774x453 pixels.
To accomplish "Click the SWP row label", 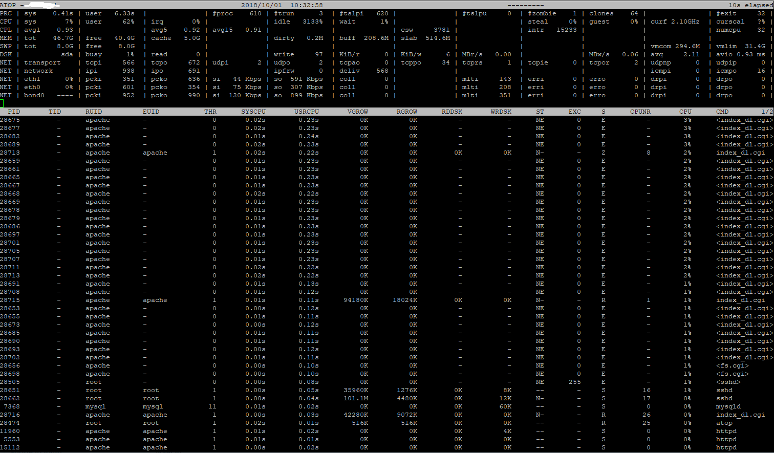I will 6,46.
